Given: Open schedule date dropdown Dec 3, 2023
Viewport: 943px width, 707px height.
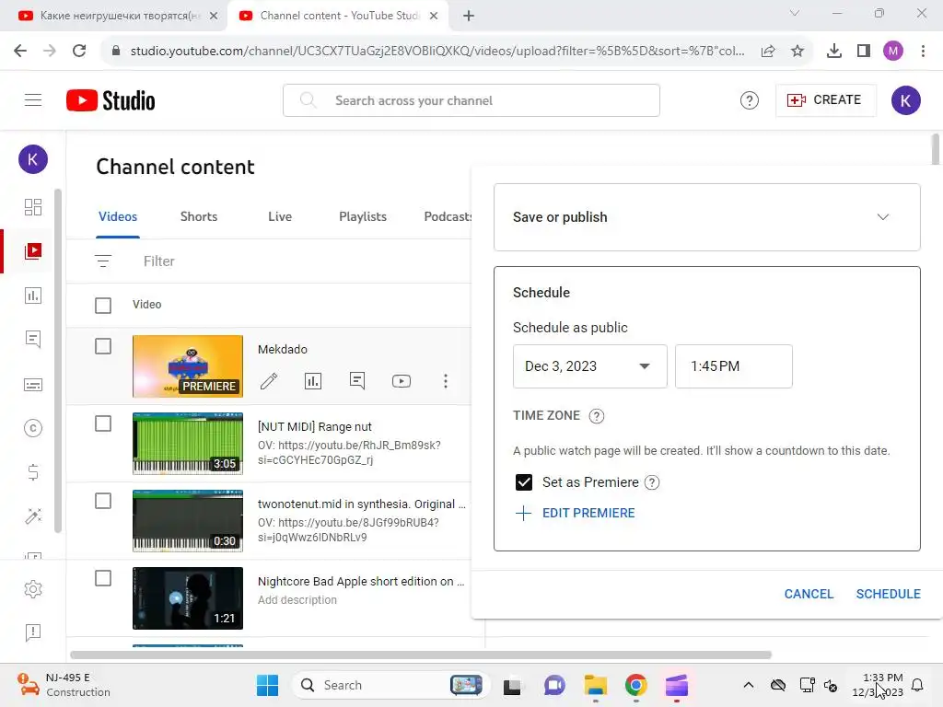Looking at the screenshot, I should click(589, 366).
